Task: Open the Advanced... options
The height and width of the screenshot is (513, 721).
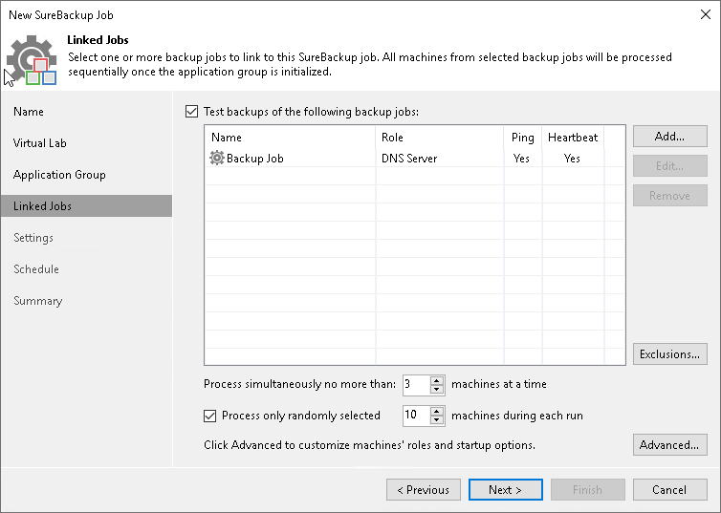Action: pyautogui.click(x=670, y=445)
